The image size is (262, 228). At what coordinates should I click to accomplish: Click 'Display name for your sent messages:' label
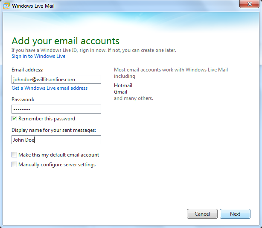[54, 130]
